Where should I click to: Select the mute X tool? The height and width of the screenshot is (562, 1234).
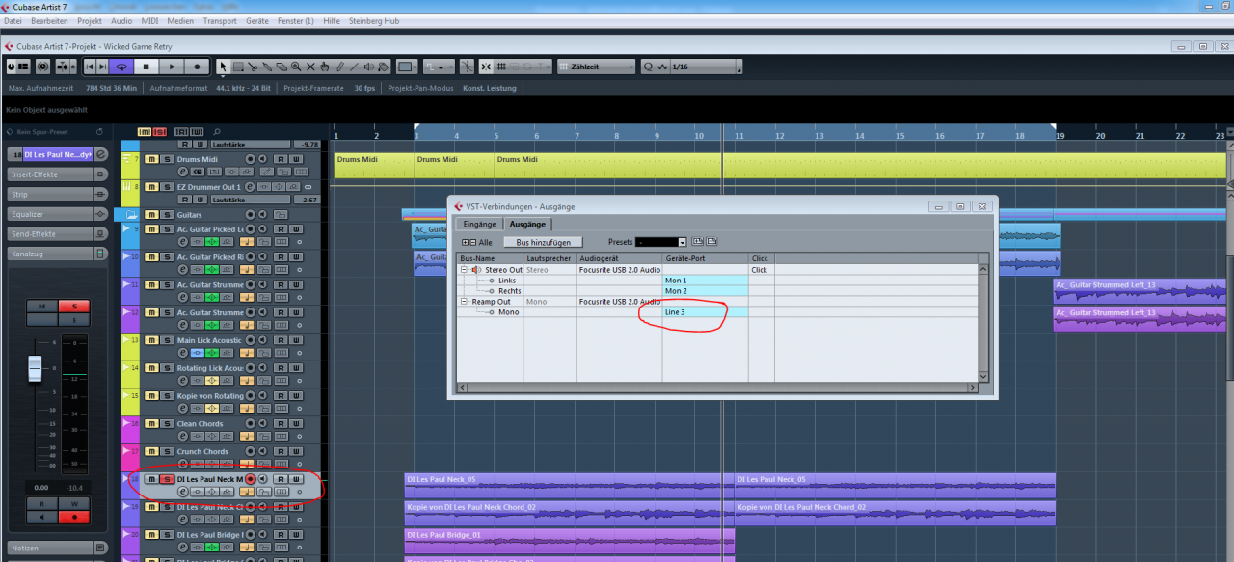pos(310,67)
